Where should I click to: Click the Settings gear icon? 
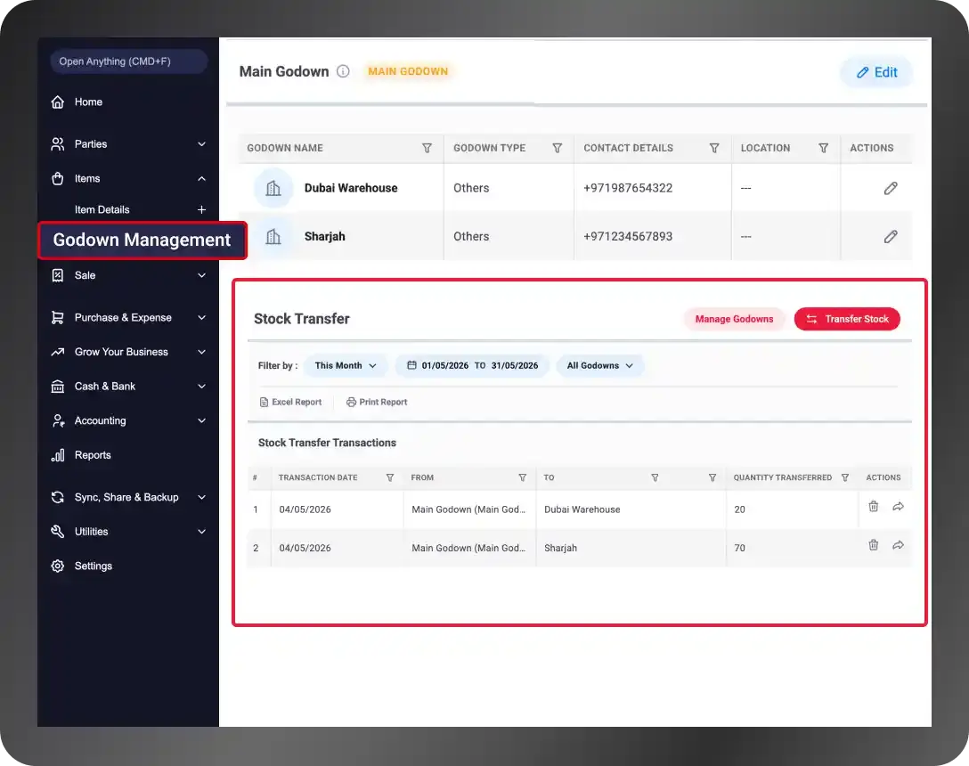(x=58, y=566)
